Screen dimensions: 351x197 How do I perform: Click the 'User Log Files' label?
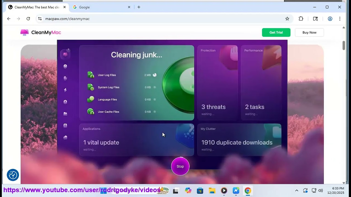[107, 75]
